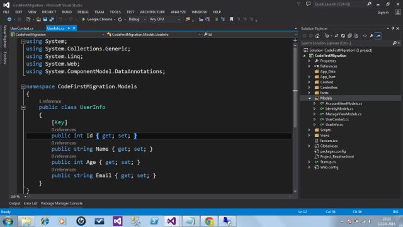403x227 pixels.
Task: Select Web.config in Solution Explorer
Action: pos(329,167)
